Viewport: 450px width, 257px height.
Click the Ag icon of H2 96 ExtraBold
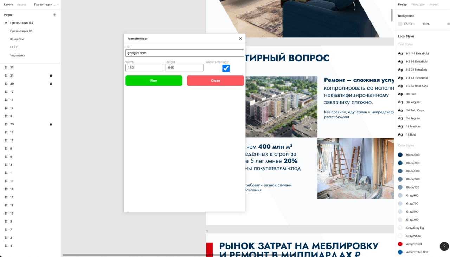pyautogui.click(x=400, y=61)
